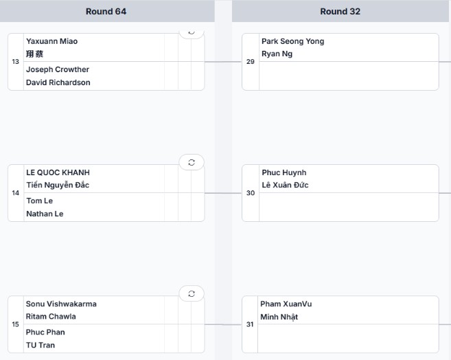The height and width of the screenshot is (360, 451).
Task: Click match number 15 label
Action: point(16,324)
